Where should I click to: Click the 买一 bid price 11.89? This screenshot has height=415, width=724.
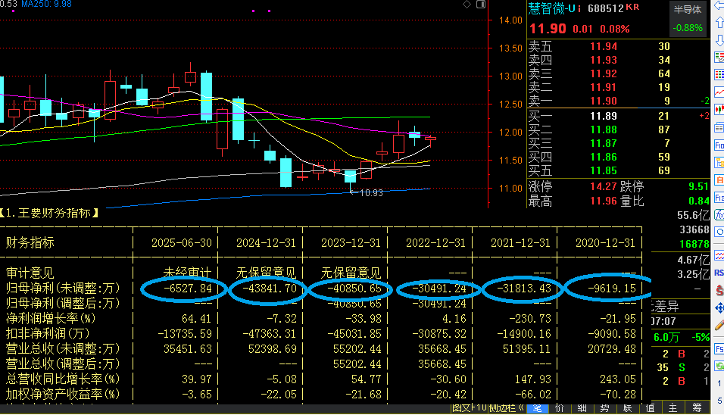pyautogui.click(x=604, y=116)
